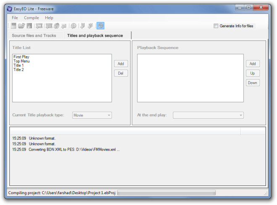This screenshot has height=205, width=277.
Task: Open a project with the folder icon
Action: [21, 26]
